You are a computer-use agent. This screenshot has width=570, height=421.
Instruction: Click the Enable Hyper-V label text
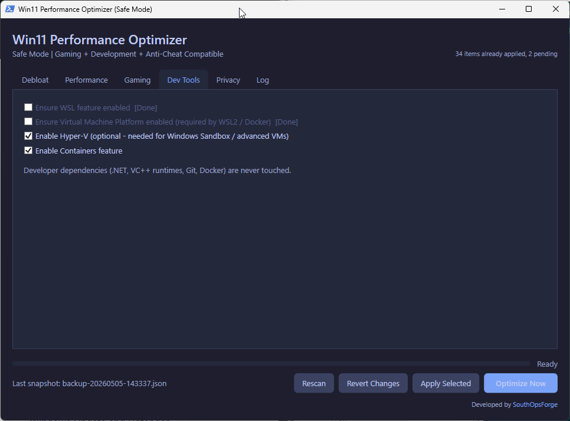162,136
